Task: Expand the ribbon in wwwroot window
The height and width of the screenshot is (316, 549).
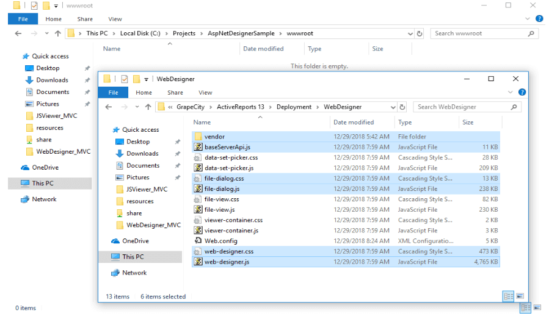Action: (527, 19)
